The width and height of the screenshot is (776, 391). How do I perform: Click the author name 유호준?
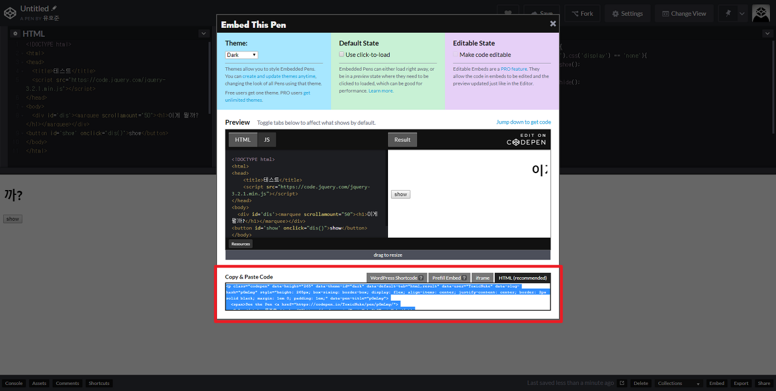[51, 18]
